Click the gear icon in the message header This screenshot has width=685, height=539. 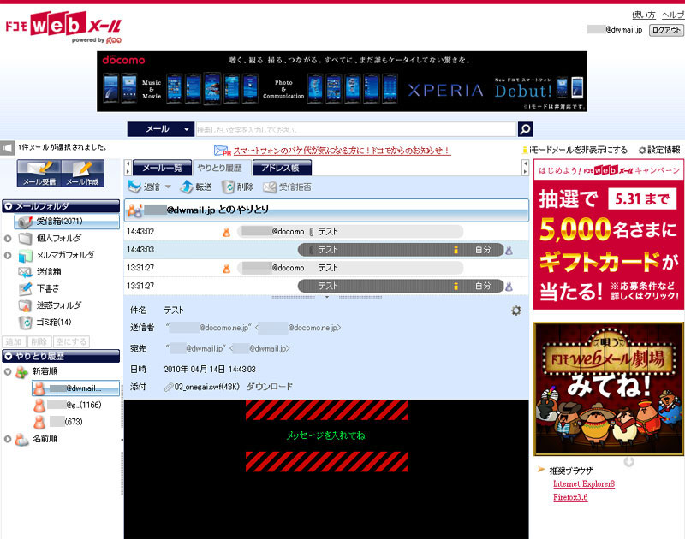[516, 311]
